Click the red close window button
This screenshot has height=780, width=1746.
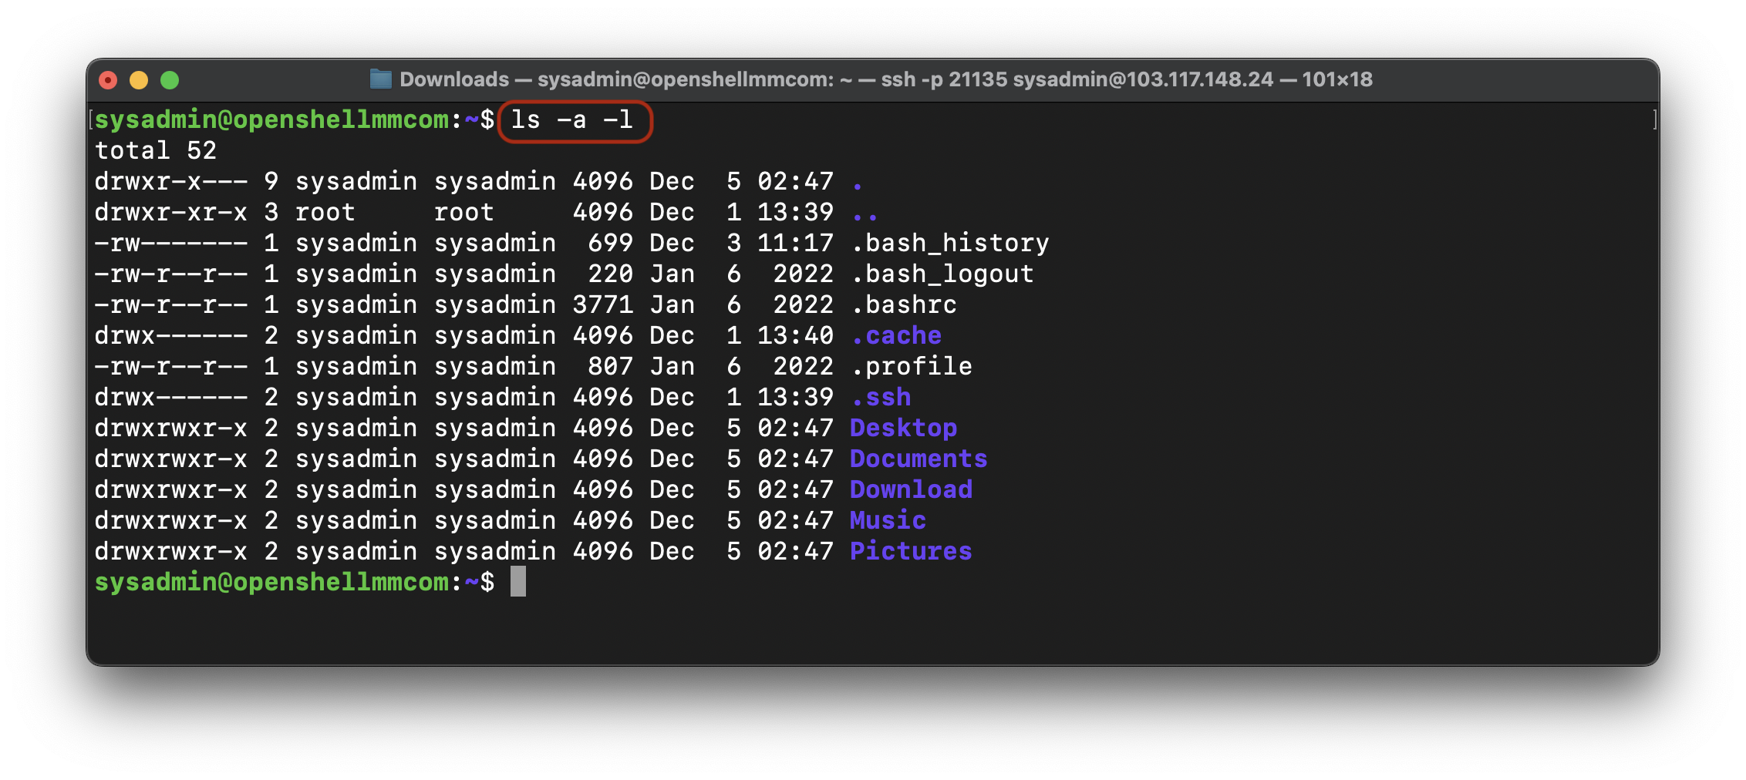click(x=109, y=80)
